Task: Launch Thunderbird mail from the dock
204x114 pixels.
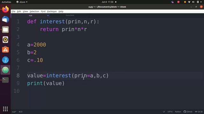Action: click(x=5, y=19)
